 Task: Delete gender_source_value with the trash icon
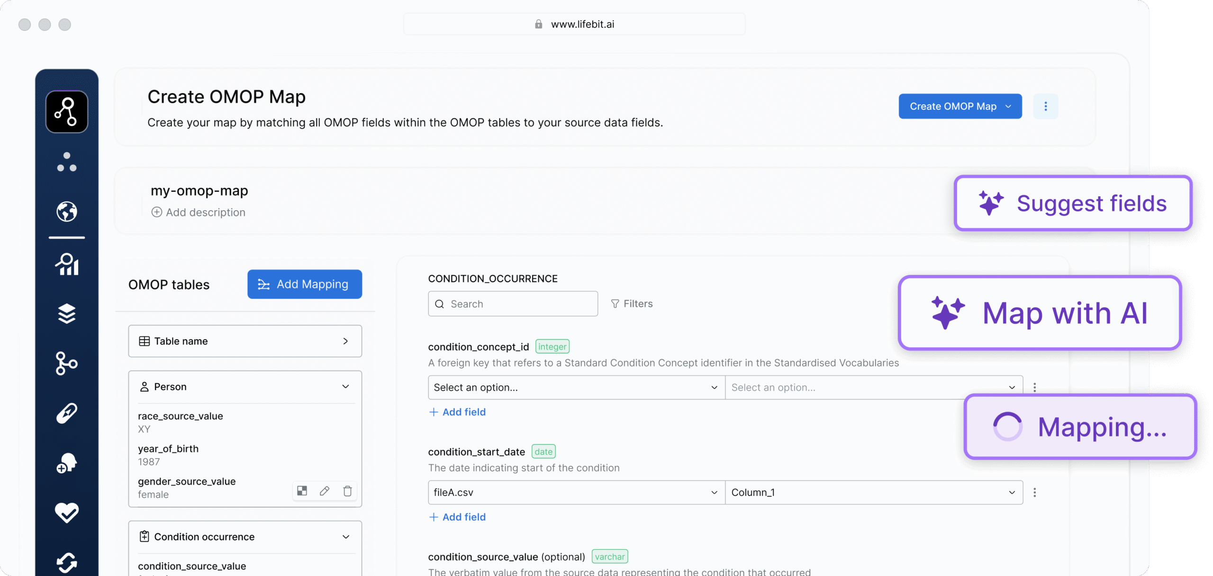(347, 491)
